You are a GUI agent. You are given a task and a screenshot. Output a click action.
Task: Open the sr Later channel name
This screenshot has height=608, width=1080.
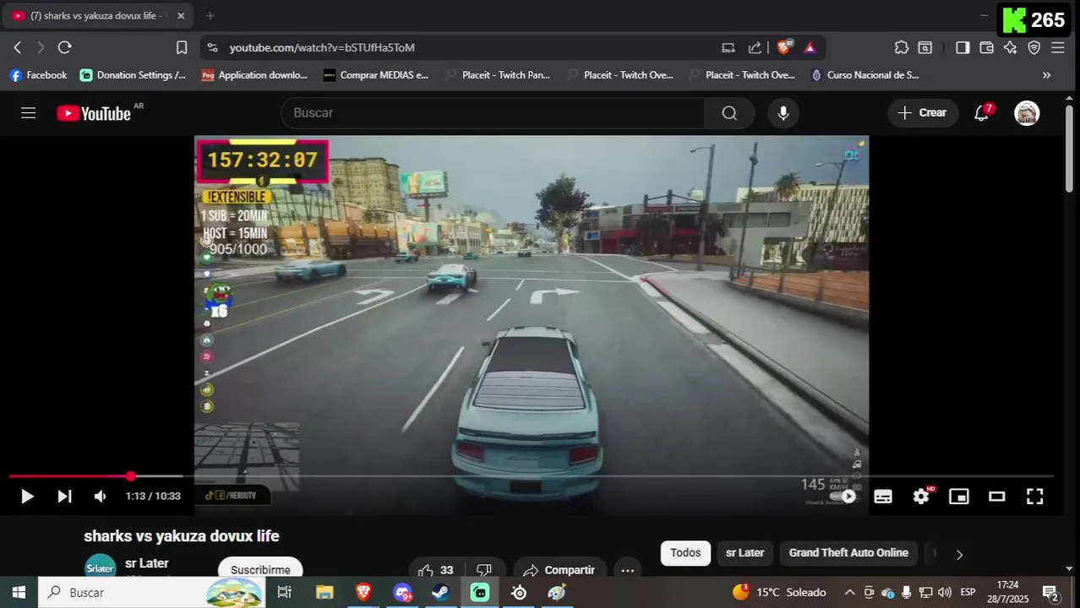(147, 563)
